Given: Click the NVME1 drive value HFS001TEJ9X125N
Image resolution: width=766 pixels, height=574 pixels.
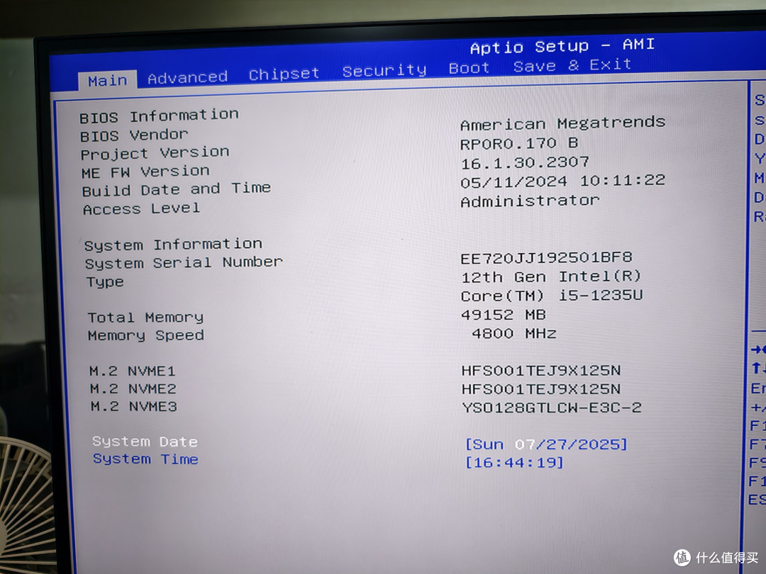Looking at the screenshot, I should tap(541, 371).
